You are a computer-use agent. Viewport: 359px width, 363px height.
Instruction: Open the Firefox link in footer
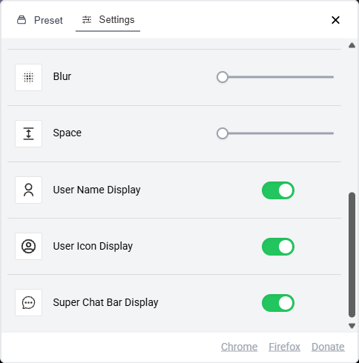(x=284, y=347)
